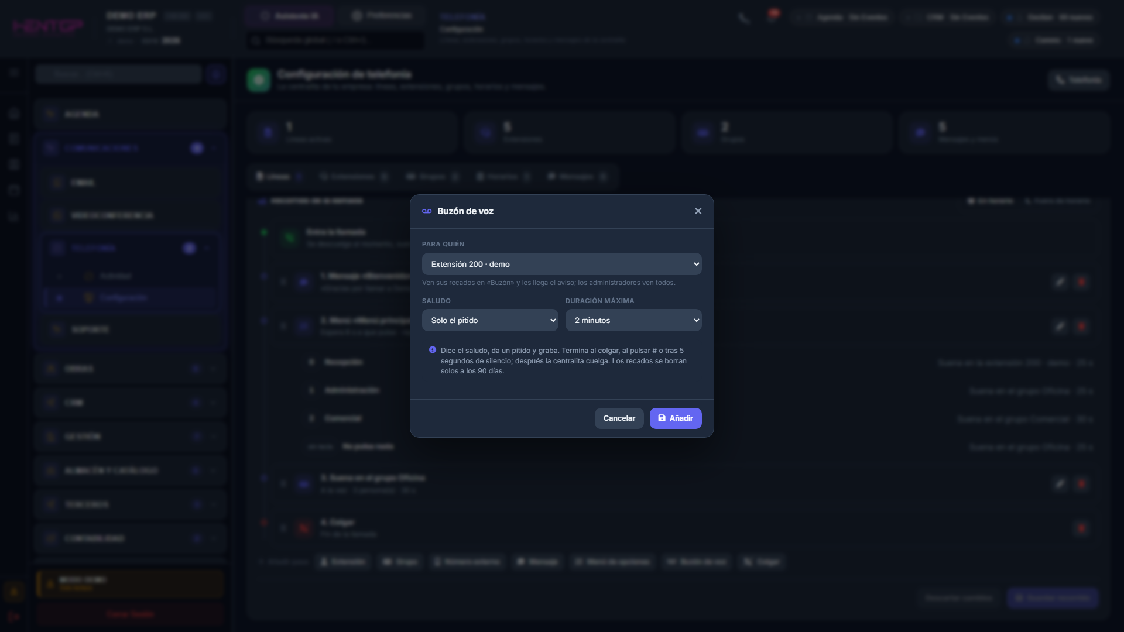Screen dimensions: 1124x632
Task: Open the Saludo dropdown showing Solo el pitido
Action: [x=490, y=320]
